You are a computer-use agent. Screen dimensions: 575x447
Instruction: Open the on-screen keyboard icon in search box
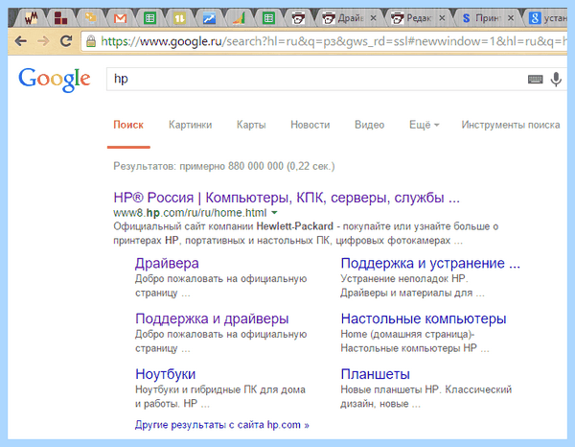(x=535, y=79)
